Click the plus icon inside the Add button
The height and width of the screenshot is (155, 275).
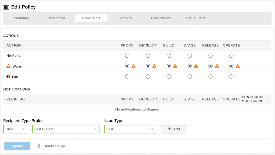click(x=170, y=129)
